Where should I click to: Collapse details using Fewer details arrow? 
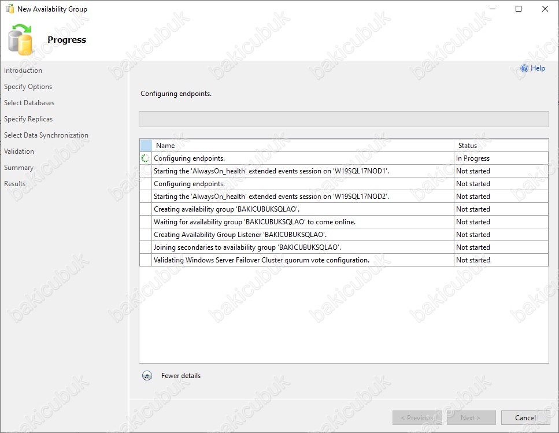[x=147, y=376]
